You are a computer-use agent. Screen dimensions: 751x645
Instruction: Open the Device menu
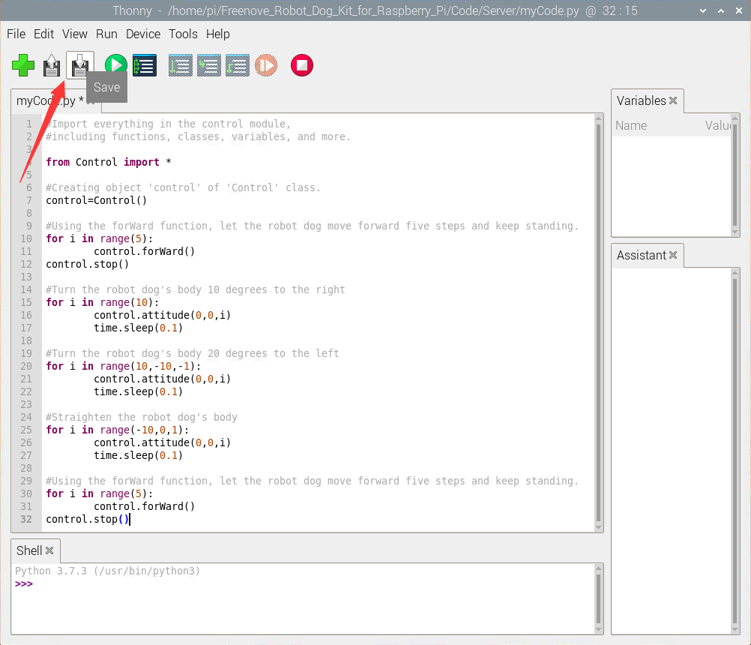coord(142,34)
